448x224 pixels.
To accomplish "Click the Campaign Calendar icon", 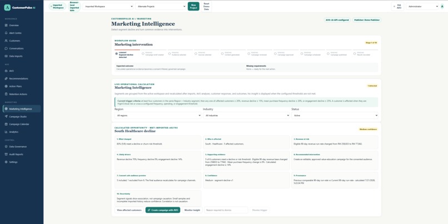I will tap(6, 124).
